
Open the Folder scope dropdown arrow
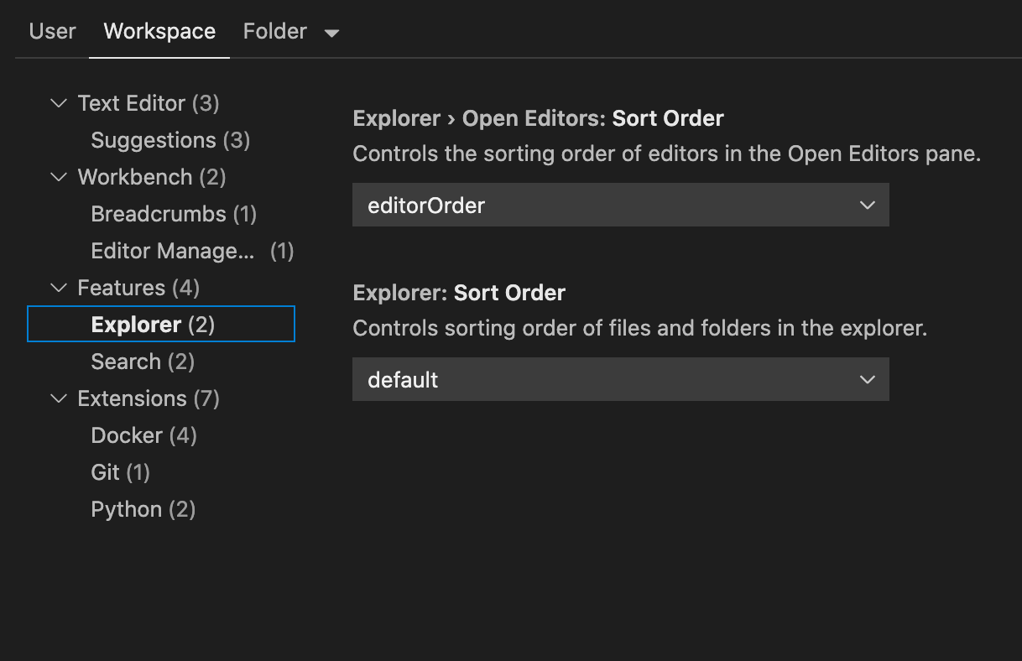[332, 32]
